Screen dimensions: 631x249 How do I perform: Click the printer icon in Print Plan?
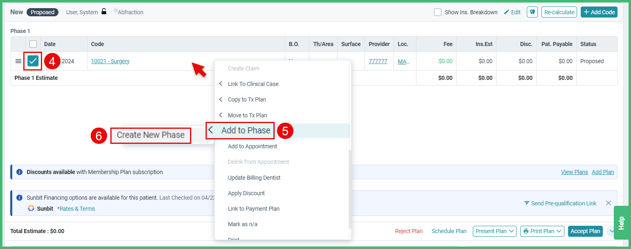pyautogui.click(x=527, y=231)
